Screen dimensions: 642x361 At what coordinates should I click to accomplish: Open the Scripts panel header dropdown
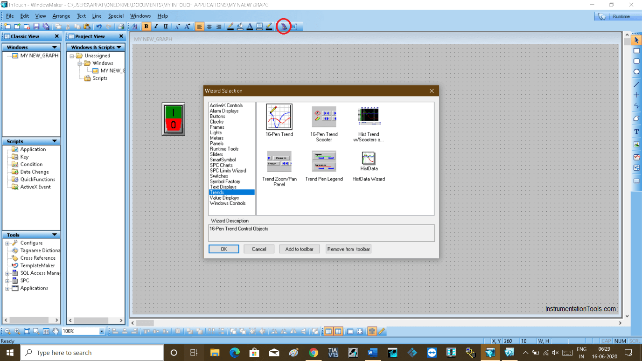point(55,141)
